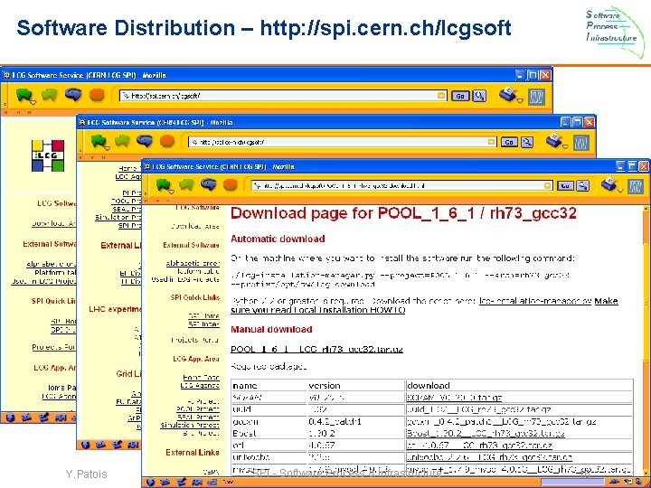Screen dimensions: 651x488
Task: Open LCG Agenda link in front sidebar
Action: pyautogui.click(x=200, y=386)
